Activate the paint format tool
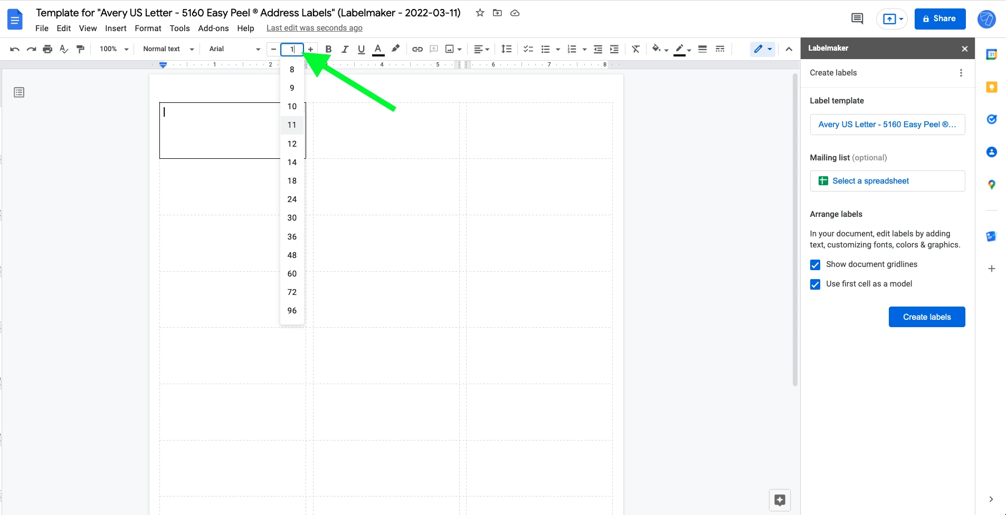Image resolution: width=1006 pixels, height=515 pixels. [x=80, y=49]
